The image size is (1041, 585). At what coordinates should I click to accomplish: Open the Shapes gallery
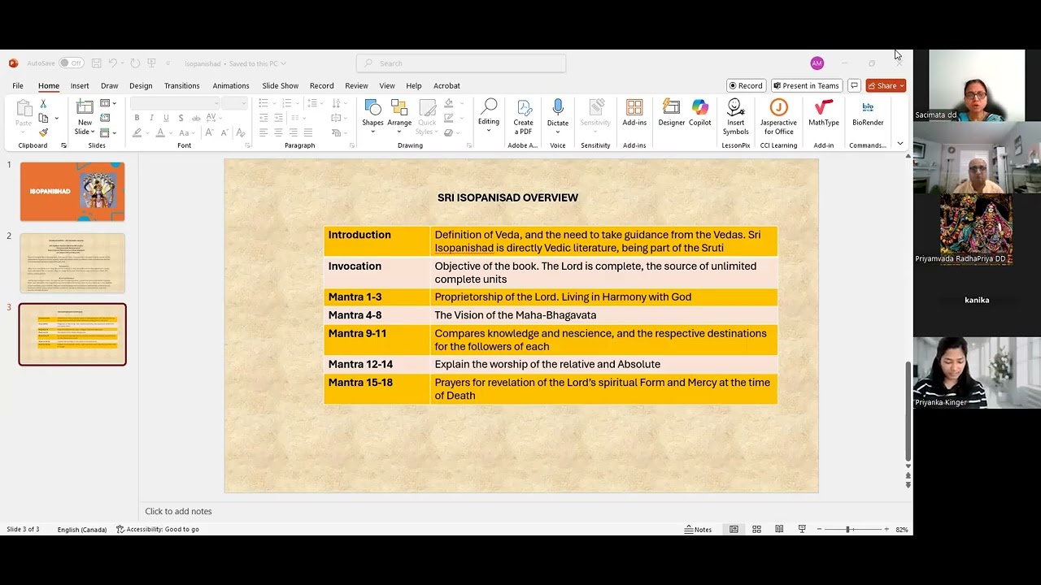(372, 118)
